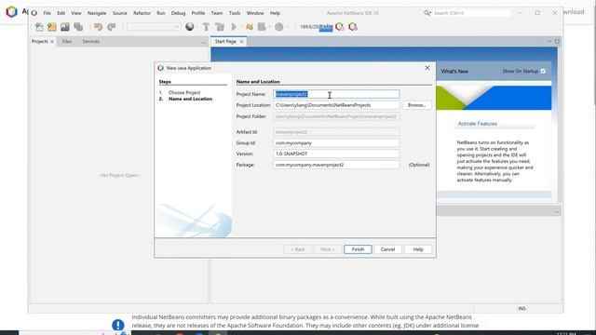Click the Help button in dialog
The width and height of the screenshot is (596, 335).
tap(418, 249)
